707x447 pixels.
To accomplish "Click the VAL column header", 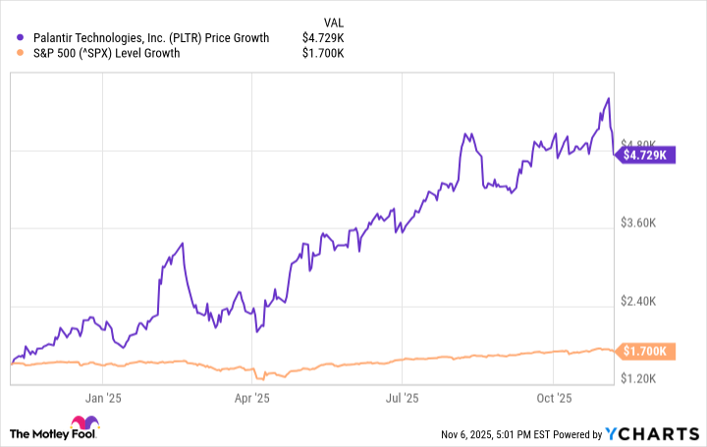I will (333, 23).
